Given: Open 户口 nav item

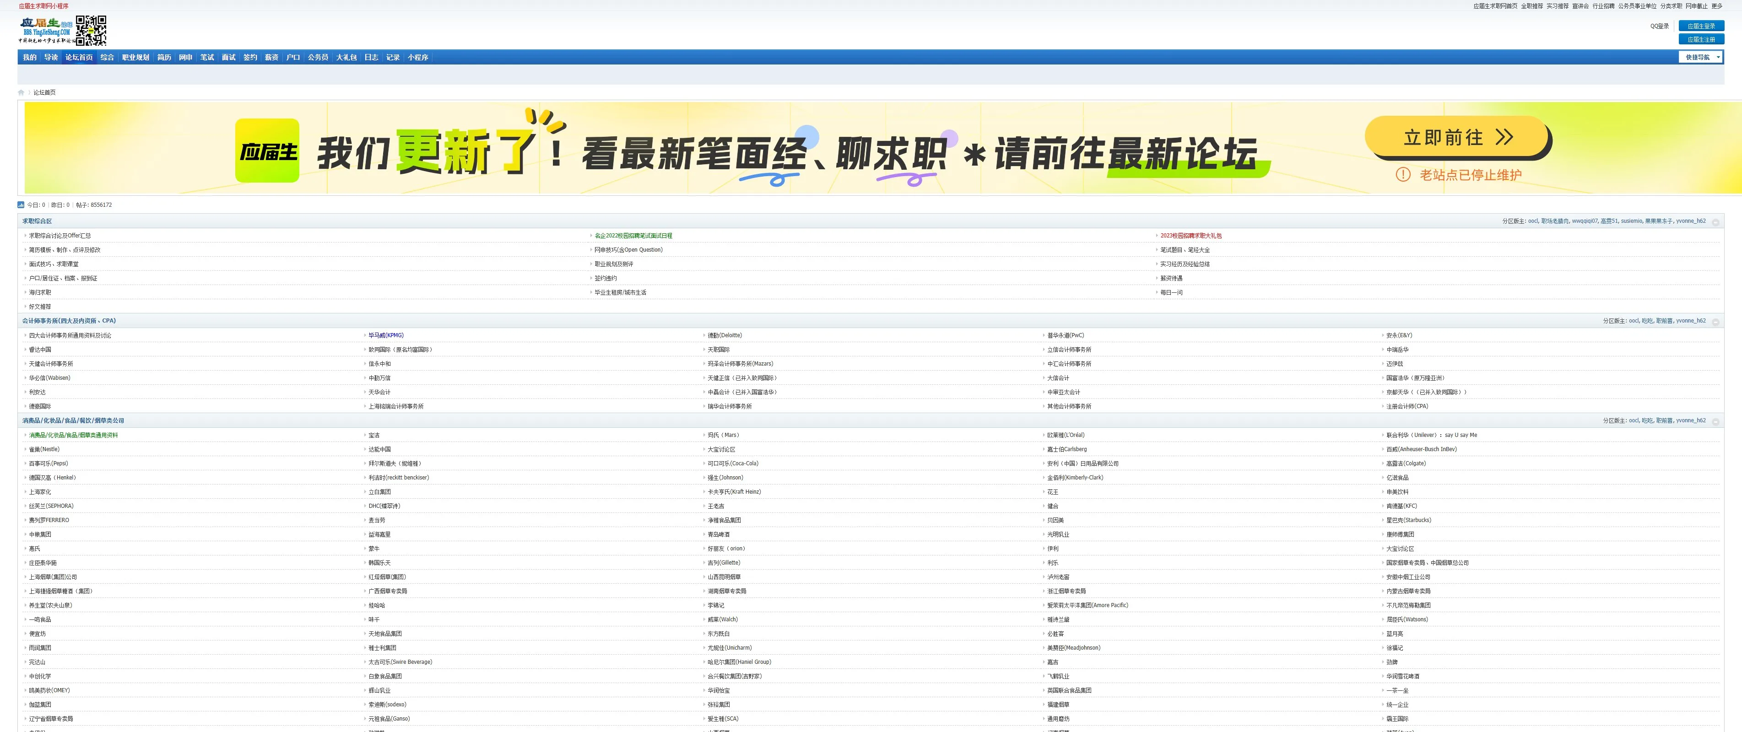Looking at the screenshot, I should 293,58.
